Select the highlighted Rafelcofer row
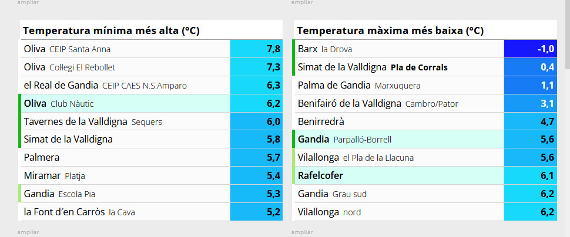 click(425, 175)
